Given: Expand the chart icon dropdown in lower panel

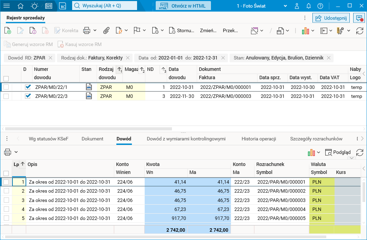Looking at the screenshot, I should (x=318, y=152).
